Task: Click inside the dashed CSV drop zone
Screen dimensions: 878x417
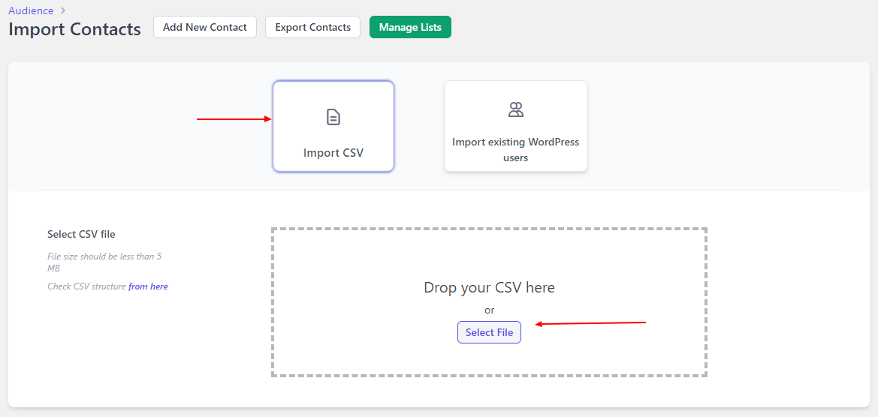Action: click(x=489, y=301)
